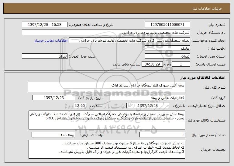Select the تعداد / مقدار مورد نیاز label
This screenshot has height=166, width=234.
click(208, 135)
